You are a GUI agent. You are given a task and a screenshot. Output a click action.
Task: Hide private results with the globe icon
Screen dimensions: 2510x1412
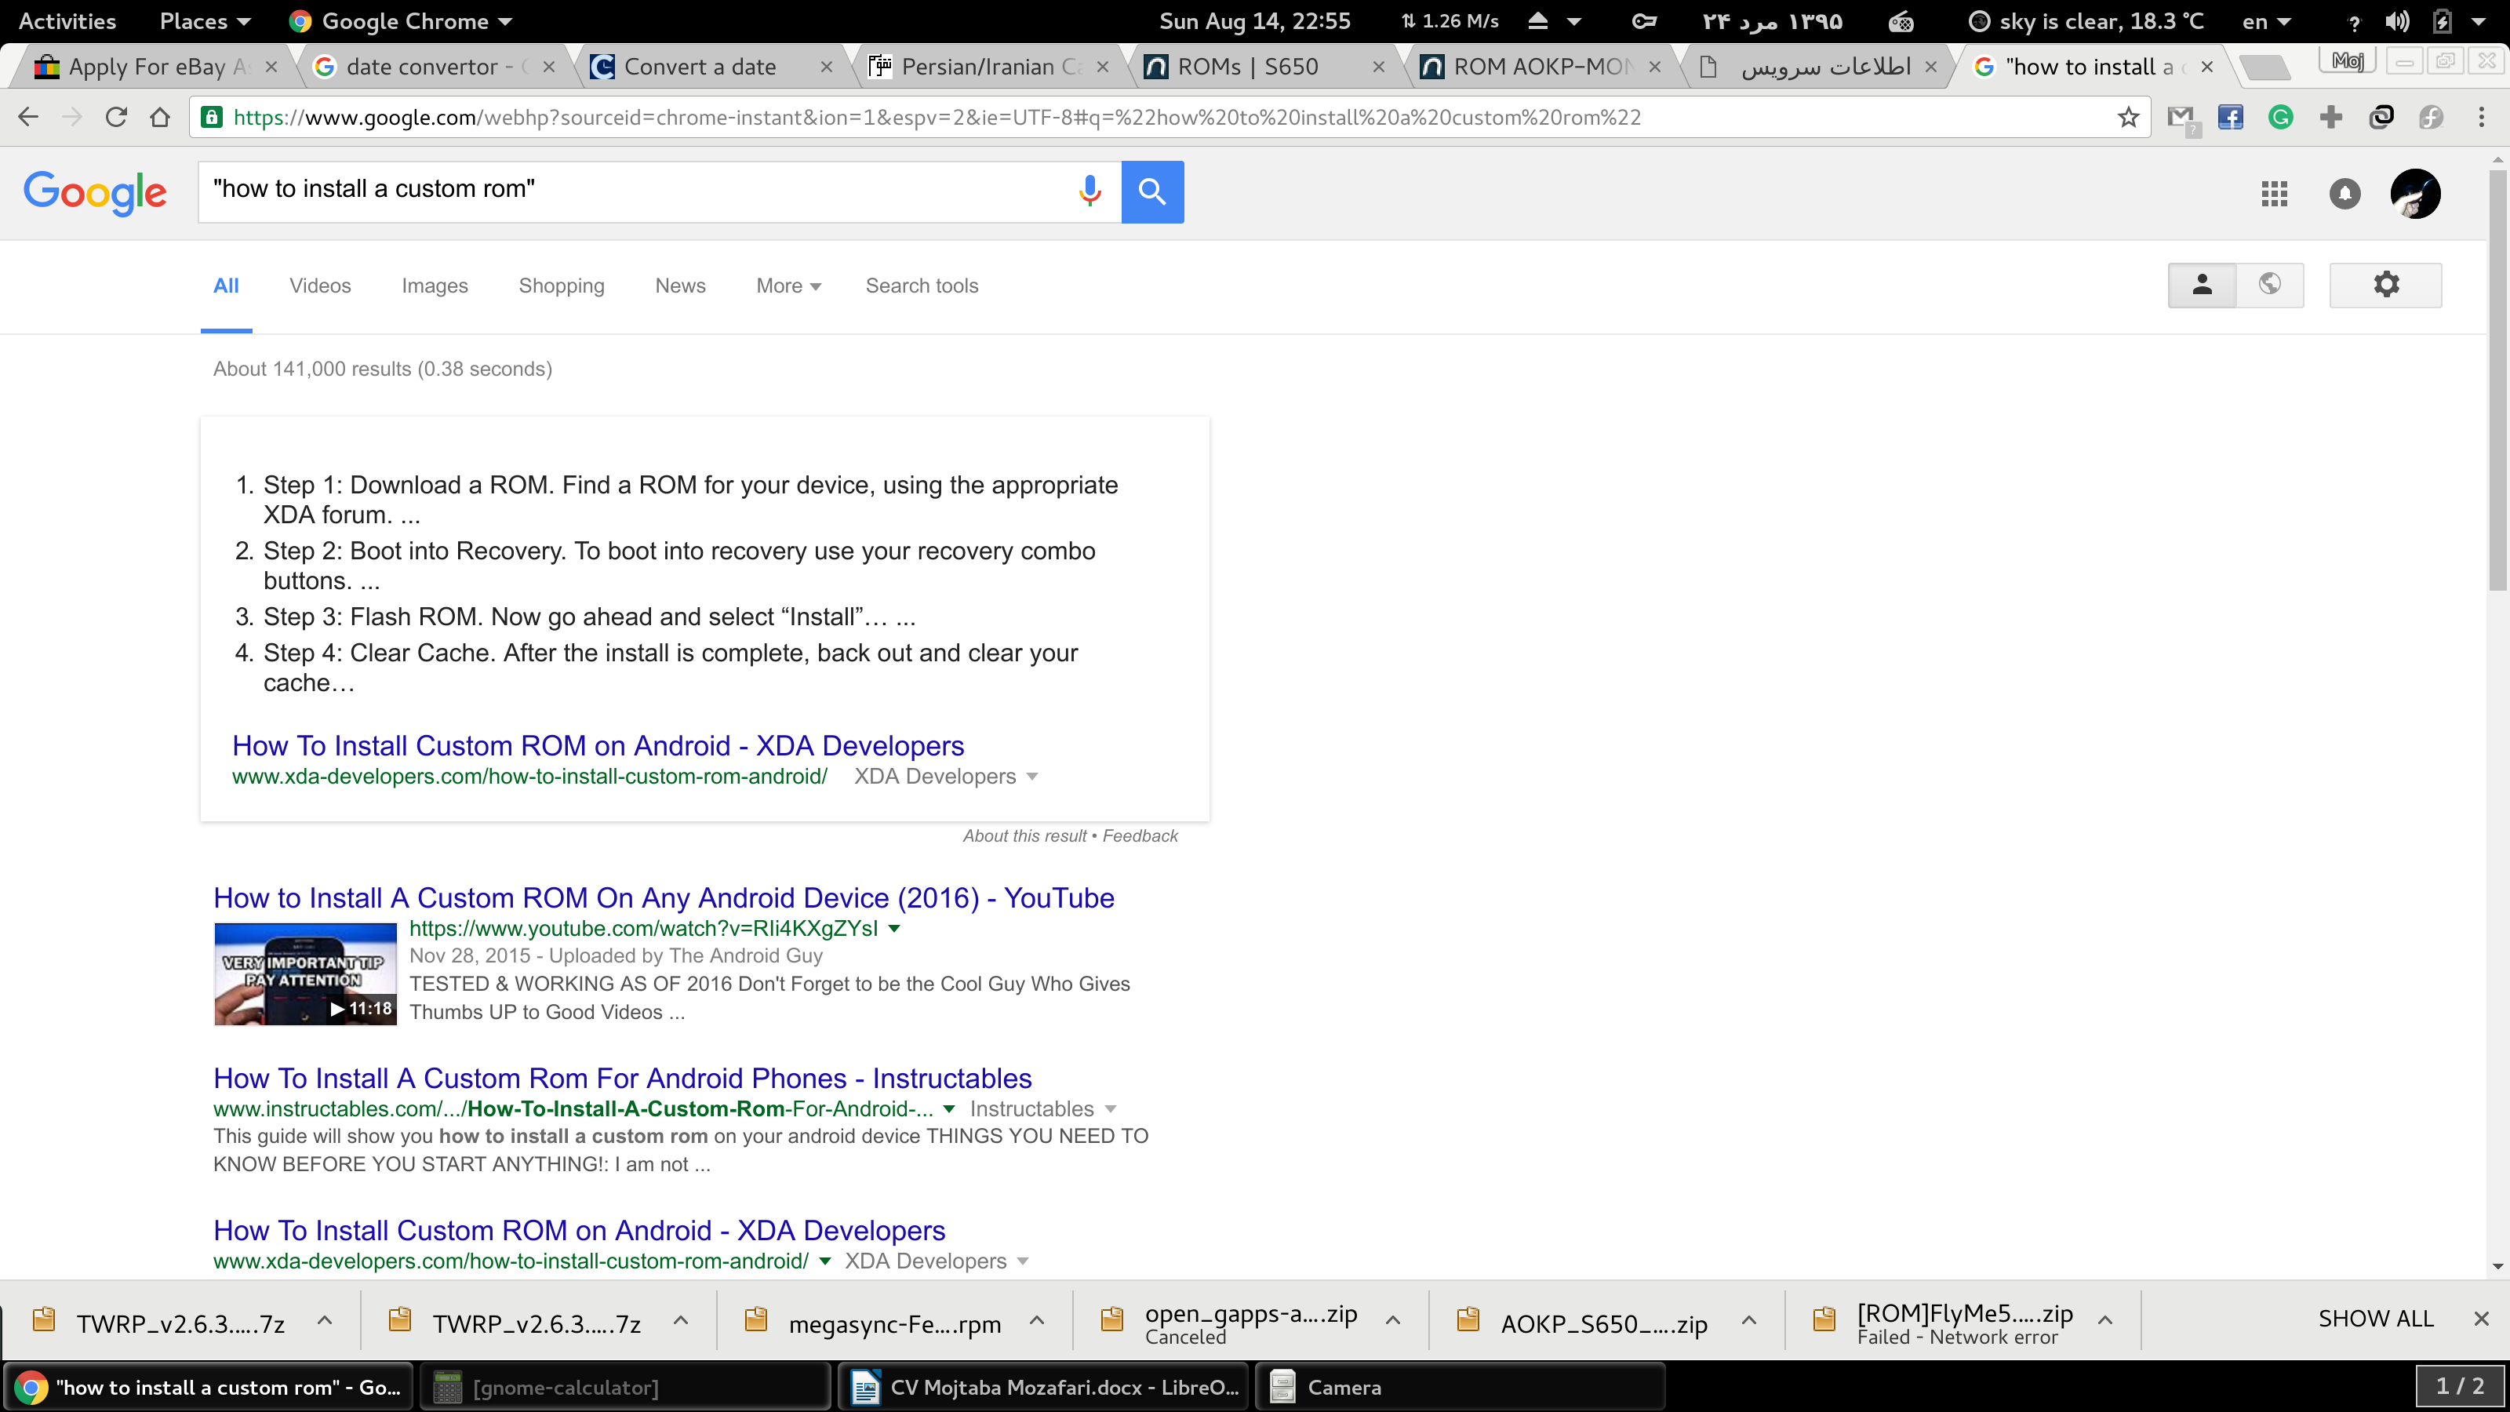[2269, 285]
